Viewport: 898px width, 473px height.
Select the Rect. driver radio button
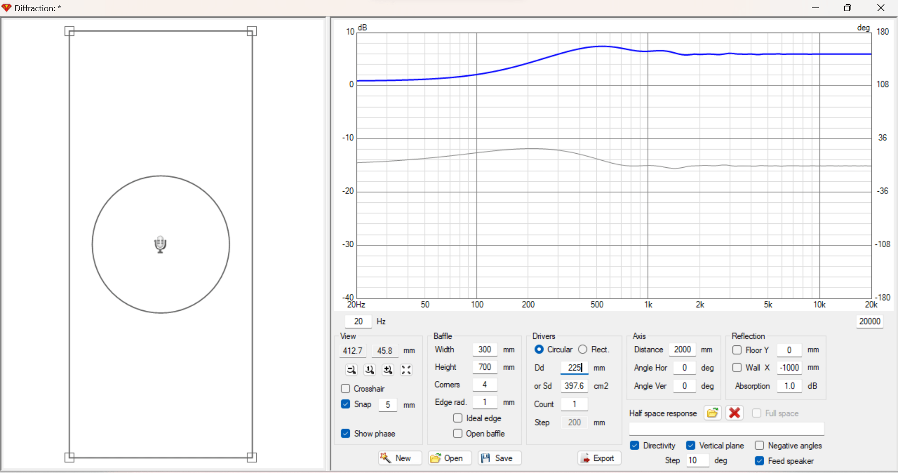[583, 349]
